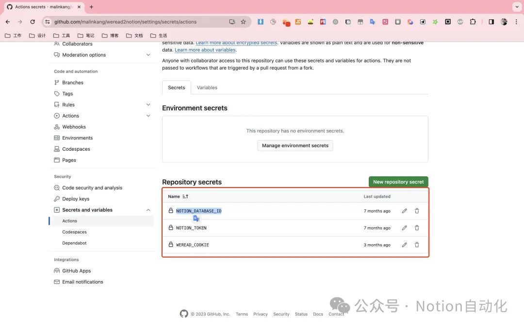Delete the NOTION_TOKEN secret with trash icon
The width and height of the screenshot is (524, 327).
[417, 228]
